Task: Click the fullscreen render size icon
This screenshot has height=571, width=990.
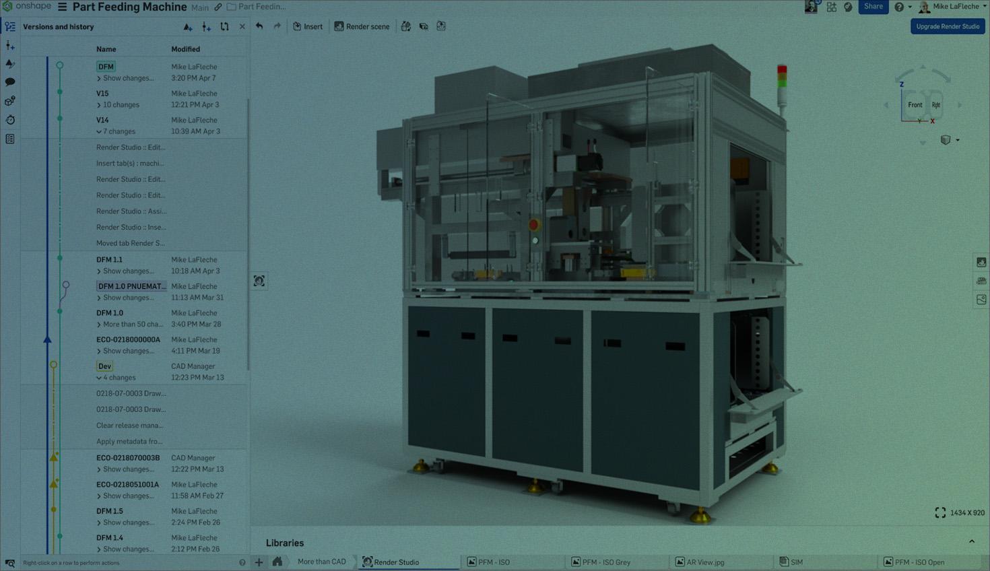Action: point(940,512)
